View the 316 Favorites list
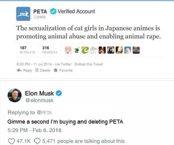 pyautogui.click(x=50, y=50)
